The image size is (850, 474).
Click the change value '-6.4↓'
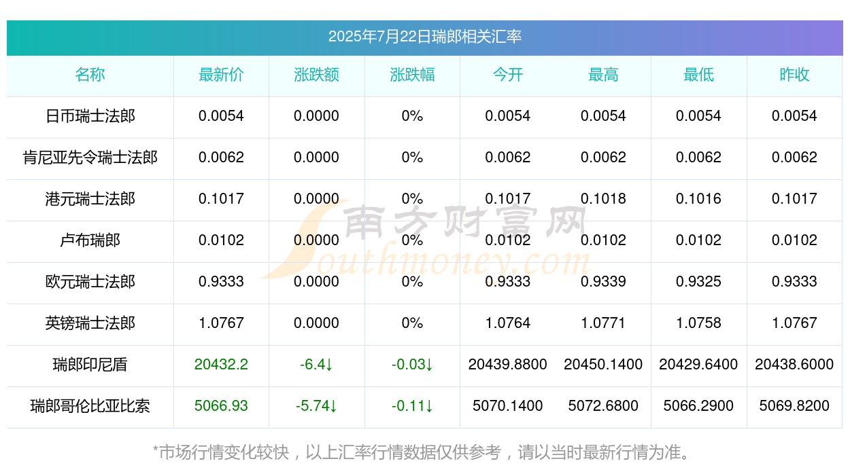click(x=317, y=365)
